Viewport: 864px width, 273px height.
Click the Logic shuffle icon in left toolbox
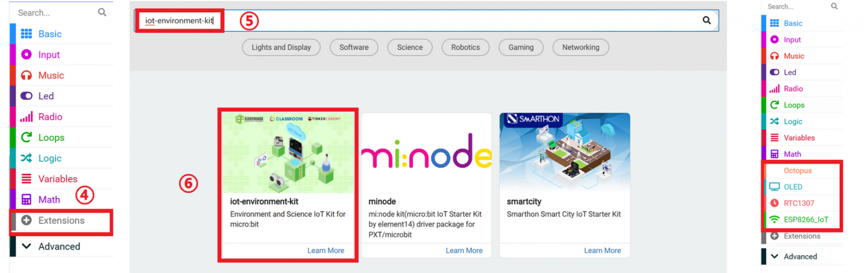point(26,158)
